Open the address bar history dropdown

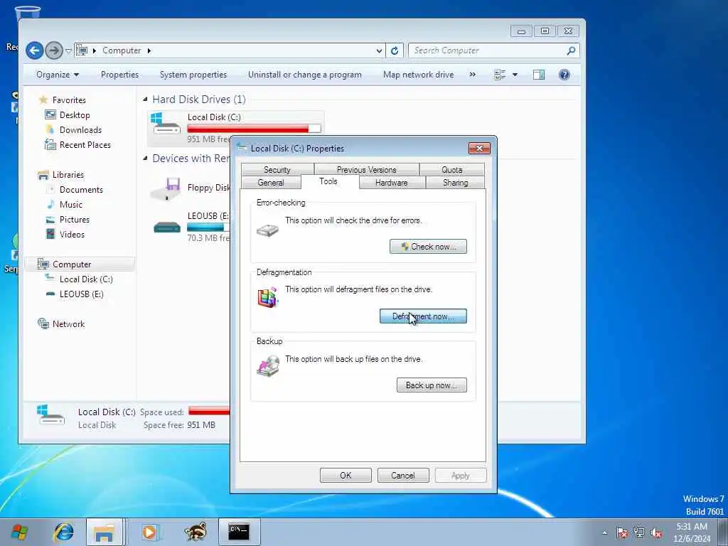[380, 50]
